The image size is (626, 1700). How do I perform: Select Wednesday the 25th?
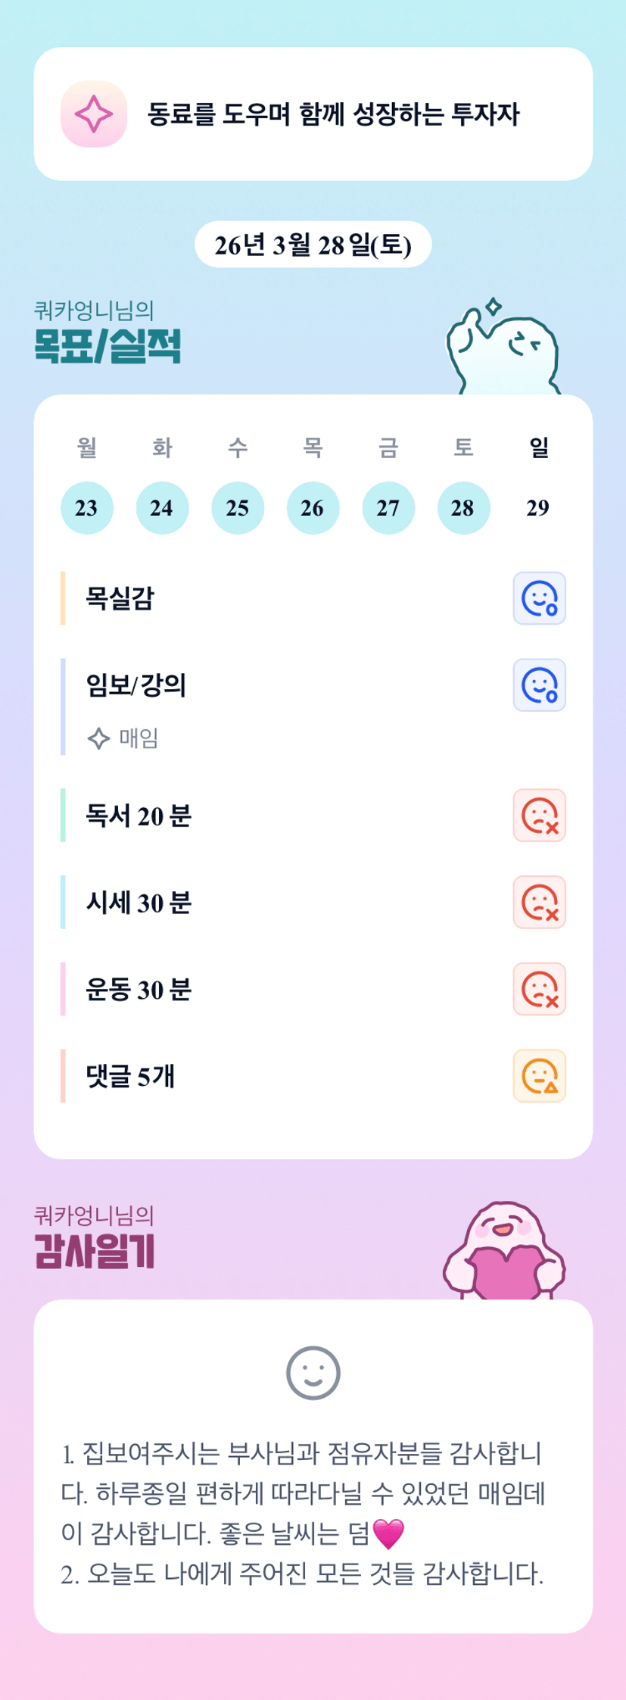click(x=238, y=508)
